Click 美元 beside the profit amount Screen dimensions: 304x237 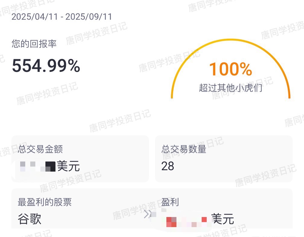point(223,219)
